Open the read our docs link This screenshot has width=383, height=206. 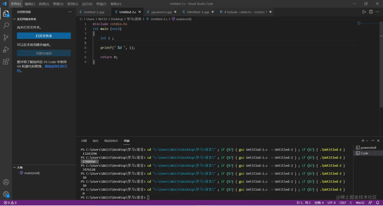click(x=56, y=66)
